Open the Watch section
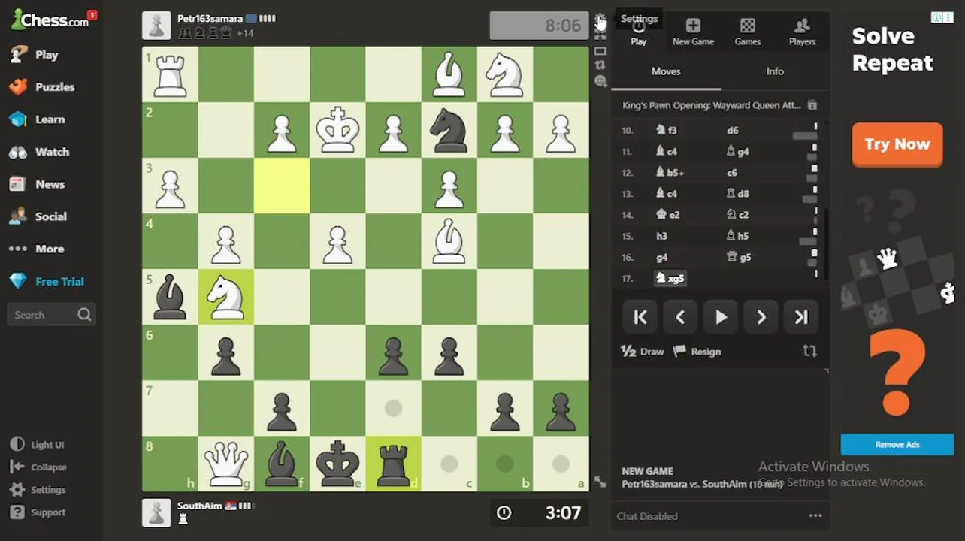The image size is (965, 541). point(39,152)
